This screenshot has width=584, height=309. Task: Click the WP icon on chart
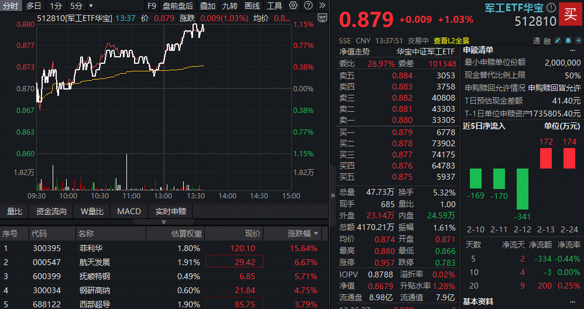[x=321, y=18]
